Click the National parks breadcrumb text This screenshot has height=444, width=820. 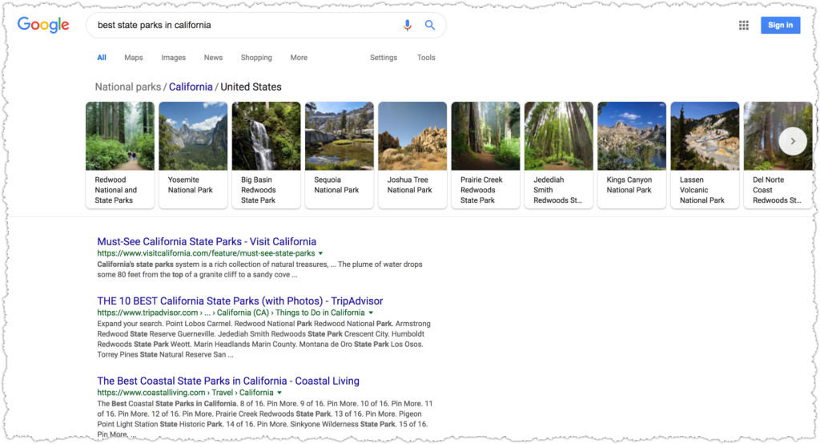[x=127, y=87]
